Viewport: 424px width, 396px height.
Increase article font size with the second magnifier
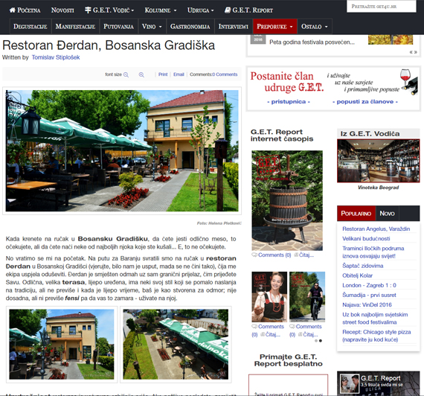[141, 74]
